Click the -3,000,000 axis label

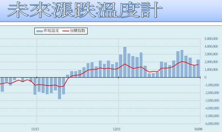(212, 100)
